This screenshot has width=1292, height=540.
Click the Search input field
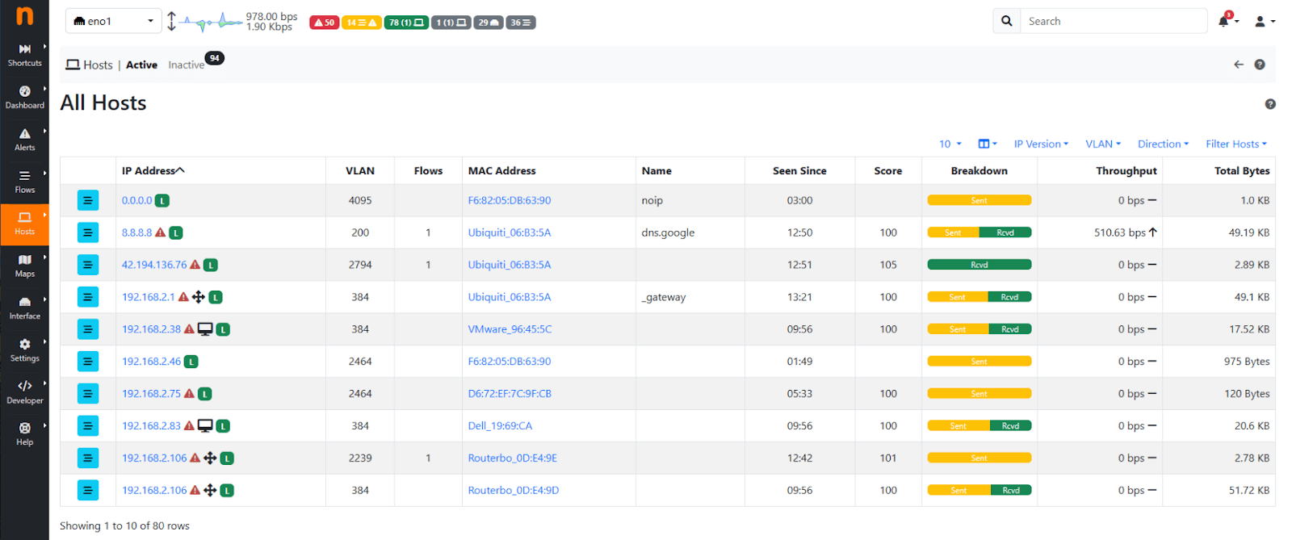(1113, 21)
